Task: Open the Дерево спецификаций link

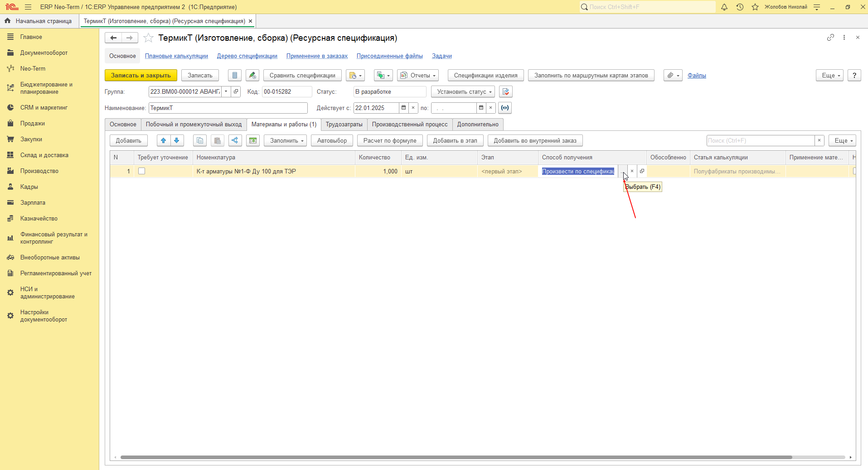Action: [247, 56]
